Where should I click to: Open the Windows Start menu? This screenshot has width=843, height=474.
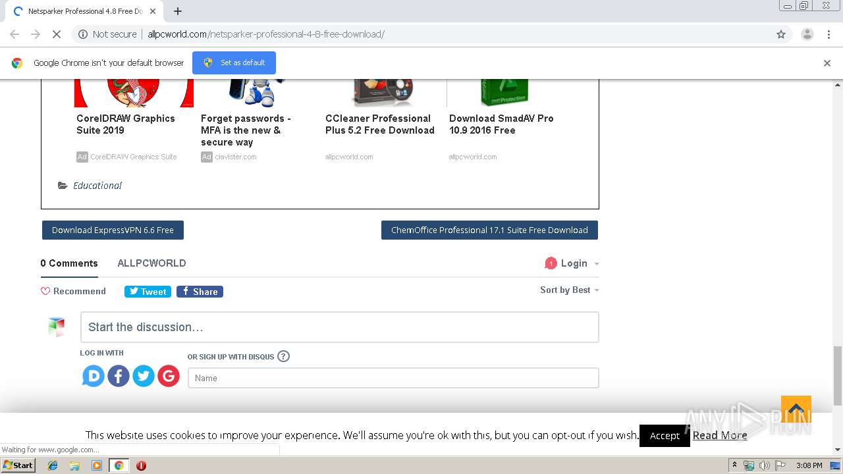[x=18, y=465]
